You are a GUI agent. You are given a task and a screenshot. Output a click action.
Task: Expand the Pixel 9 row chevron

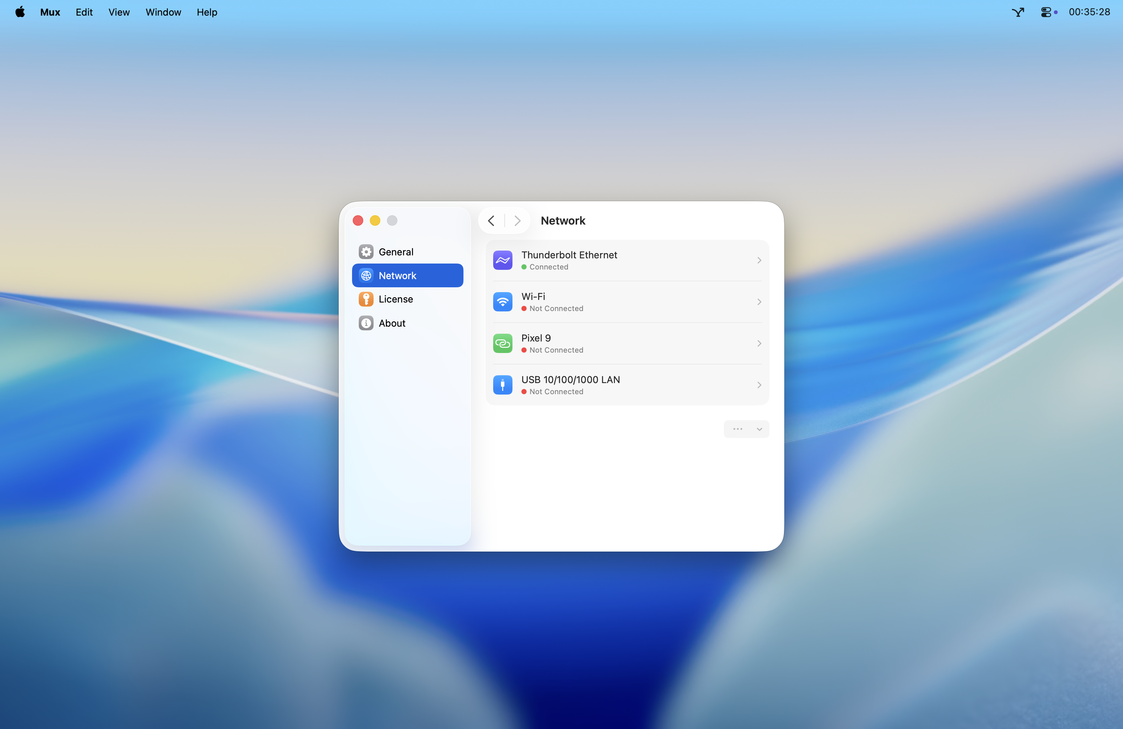pyautogui.click(x=759, y=343)
